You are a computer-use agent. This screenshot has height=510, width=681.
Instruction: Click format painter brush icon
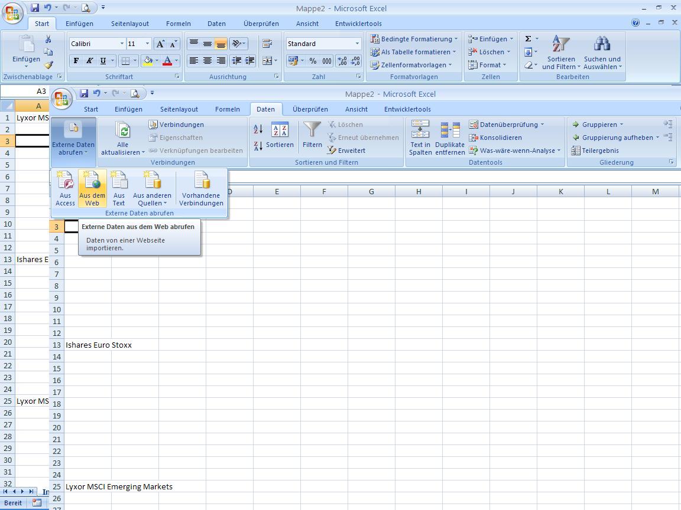[48, 65]
